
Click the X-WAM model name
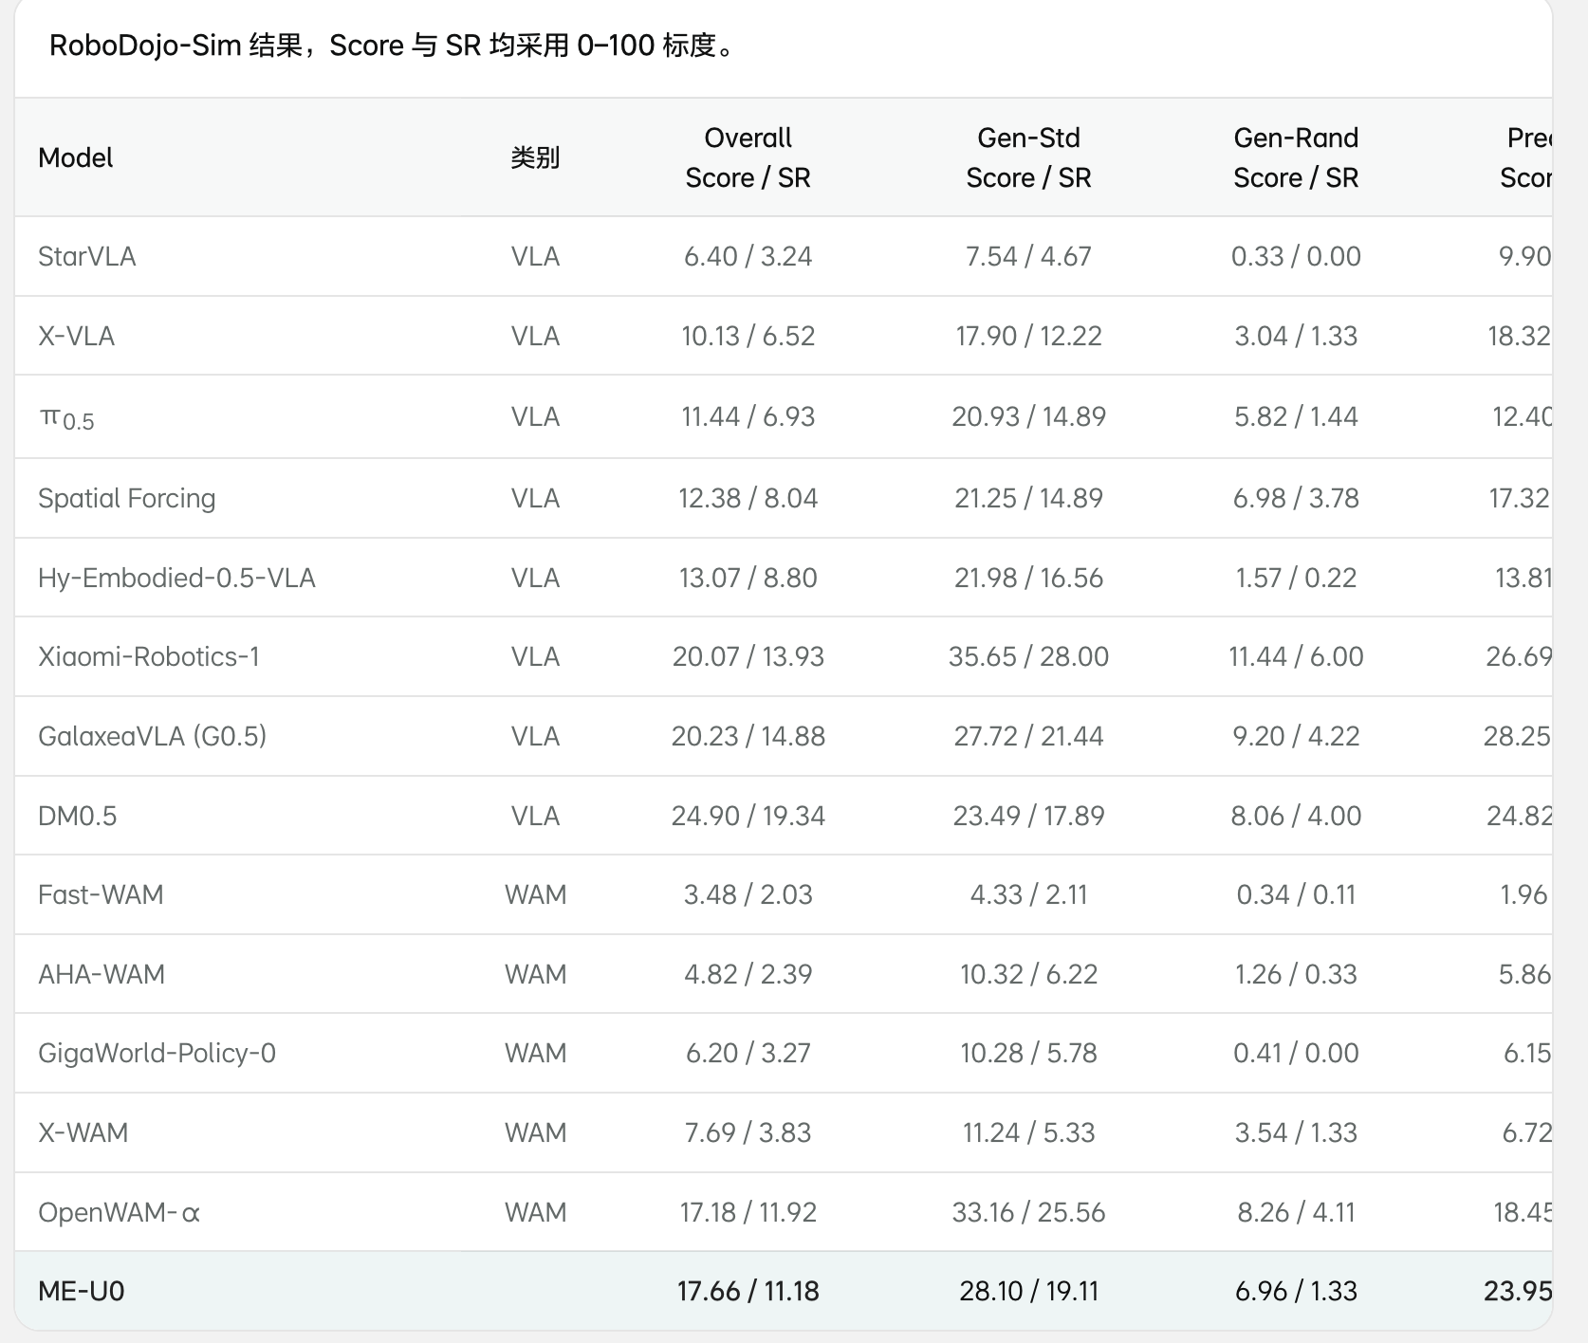pos(83,1132)
